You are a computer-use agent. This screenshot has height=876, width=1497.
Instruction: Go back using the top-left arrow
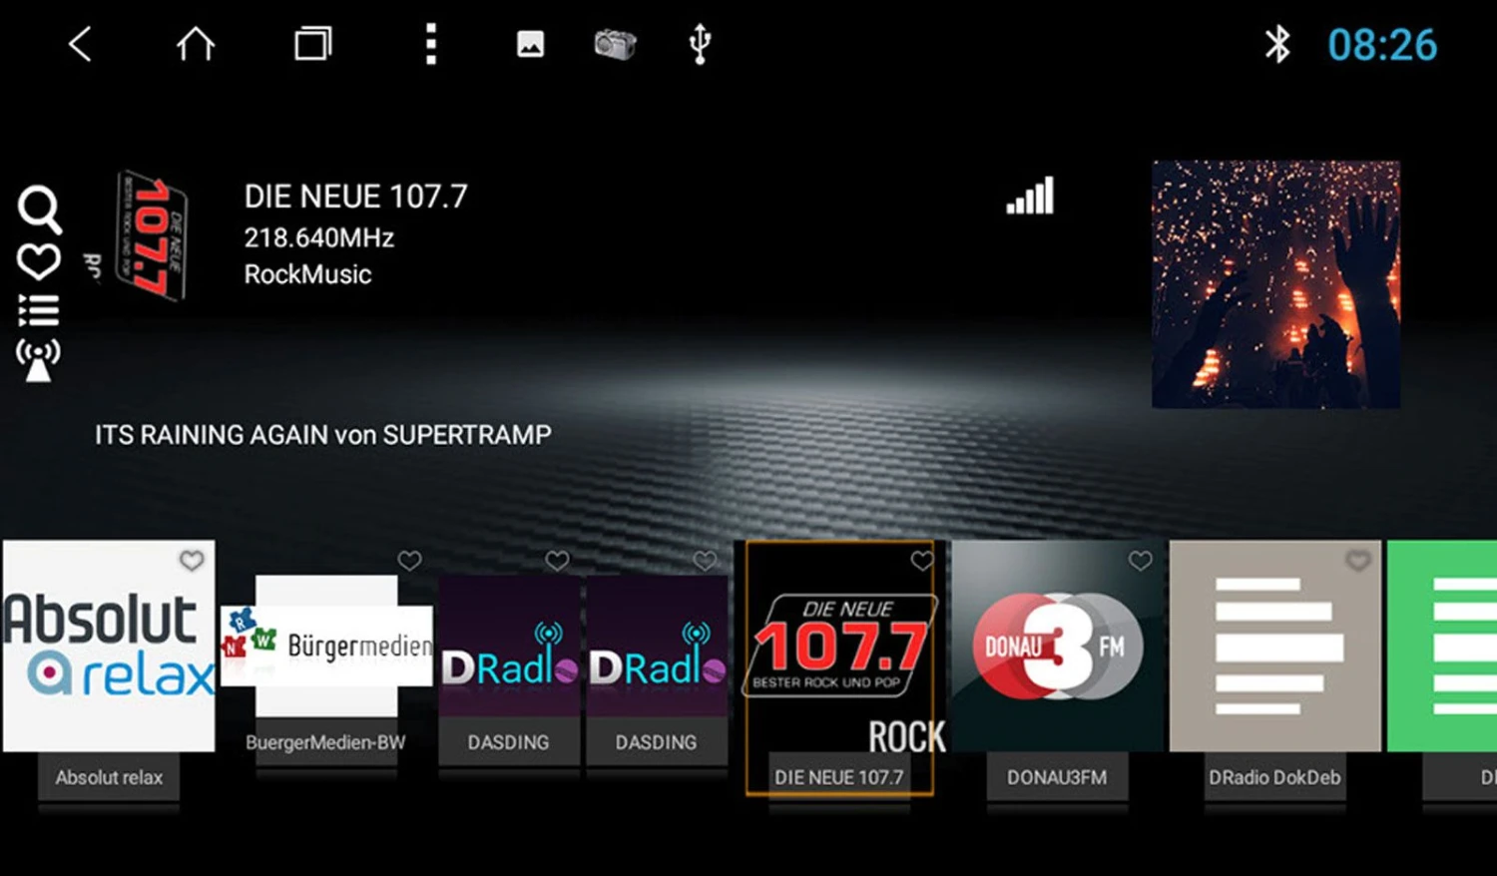pos(80,44)
